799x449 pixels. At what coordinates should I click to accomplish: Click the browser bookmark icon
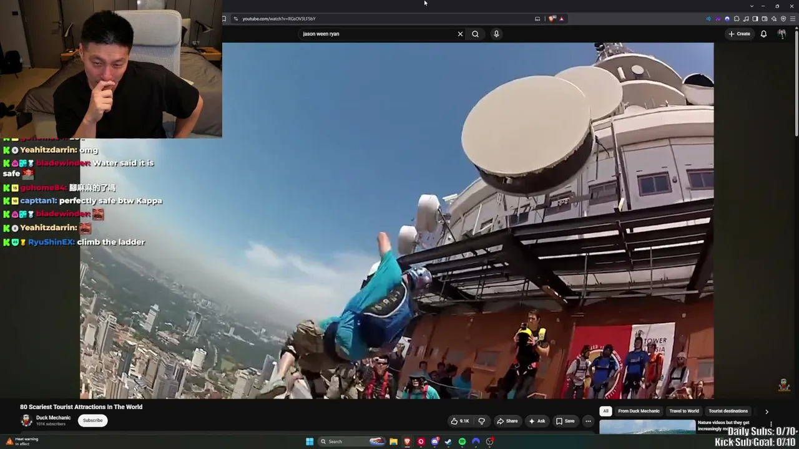(x=224, y=19)
